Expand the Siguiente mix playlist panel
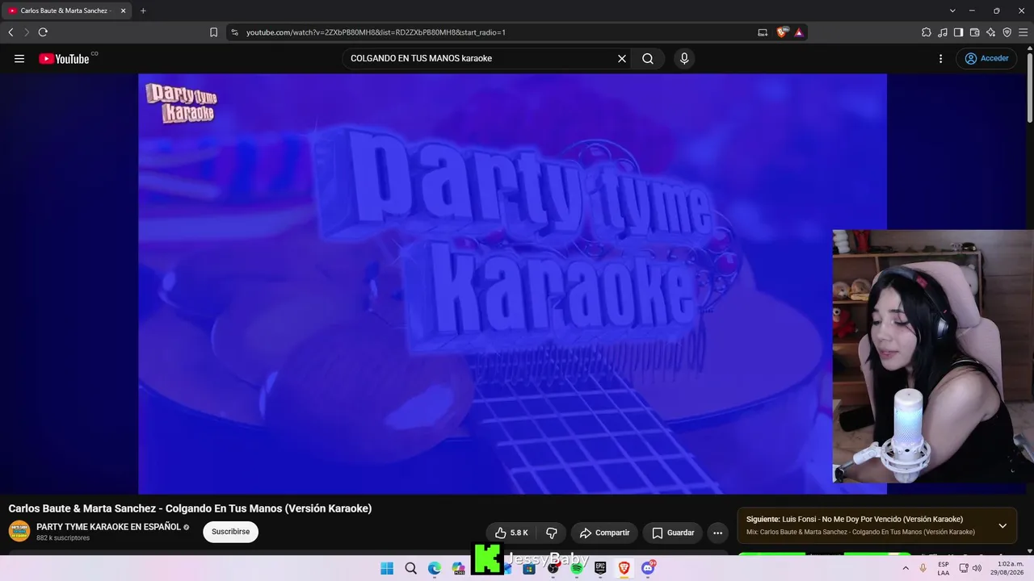 [x=1002, y=525]
